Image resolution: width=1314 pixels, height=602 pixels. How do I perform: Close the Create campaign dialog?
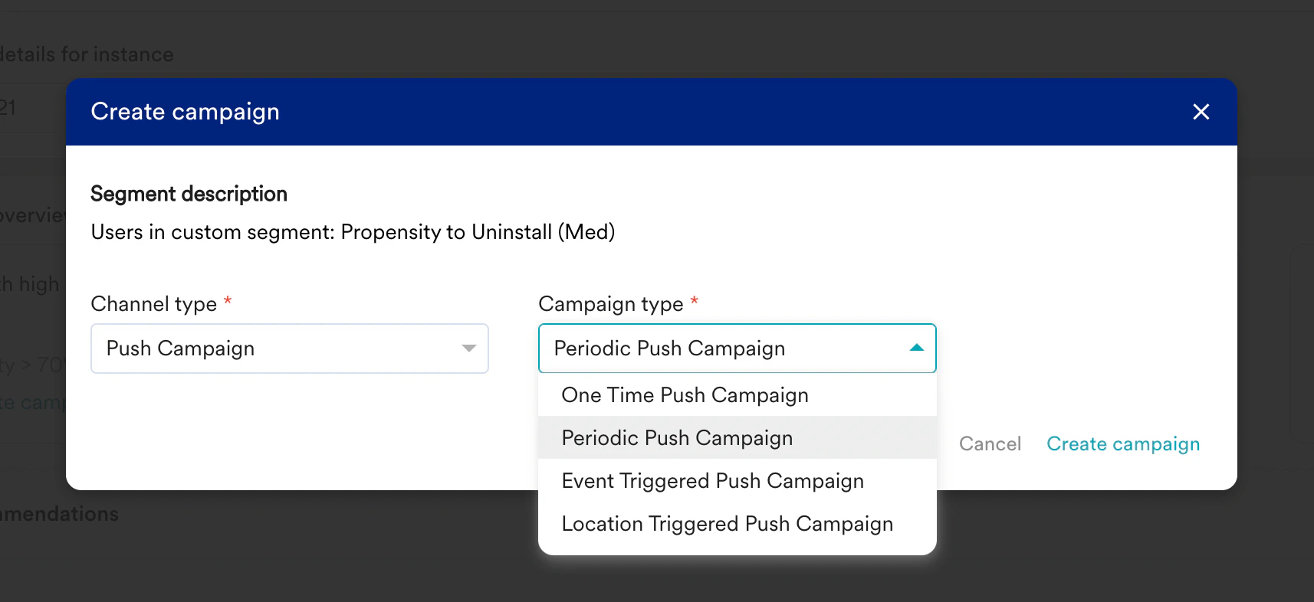1201,112
